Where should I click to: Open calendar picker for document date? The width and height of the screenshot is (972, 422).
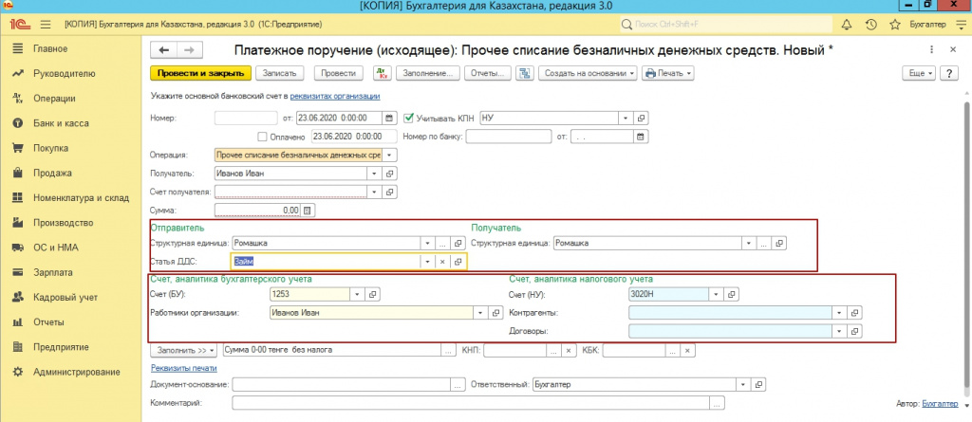[389, 118]
